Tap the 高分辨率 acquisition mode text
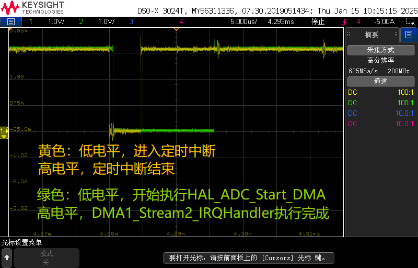Screen dimensions: 418x268 point(381,61)
